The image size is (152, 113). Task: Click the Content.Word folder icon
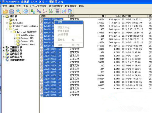coord(18,44)
